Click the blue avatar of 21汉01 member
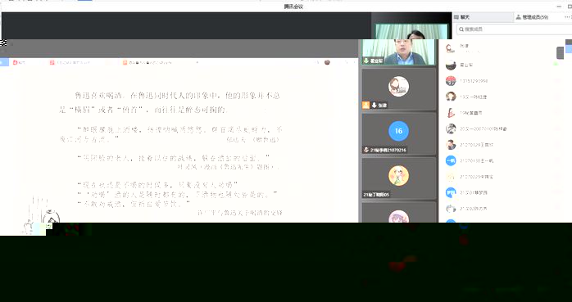This screenshot has height=302, width=572. click(451, 192)
